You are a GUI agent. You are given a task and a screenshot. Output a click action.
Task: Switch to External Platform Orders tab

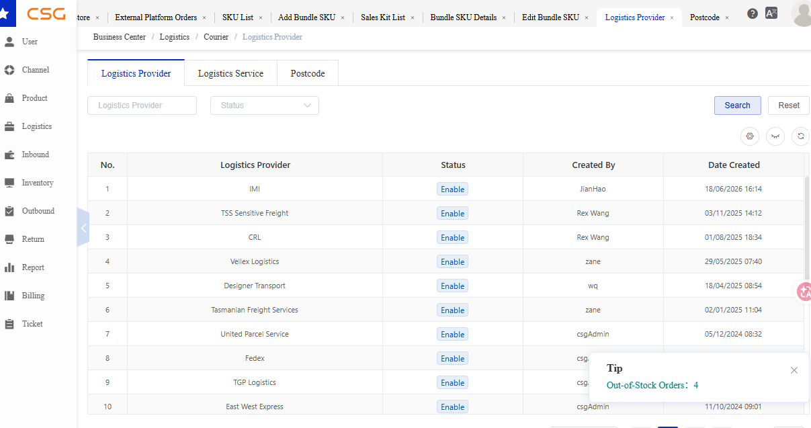pyautogui.click(x=156, y=17)
